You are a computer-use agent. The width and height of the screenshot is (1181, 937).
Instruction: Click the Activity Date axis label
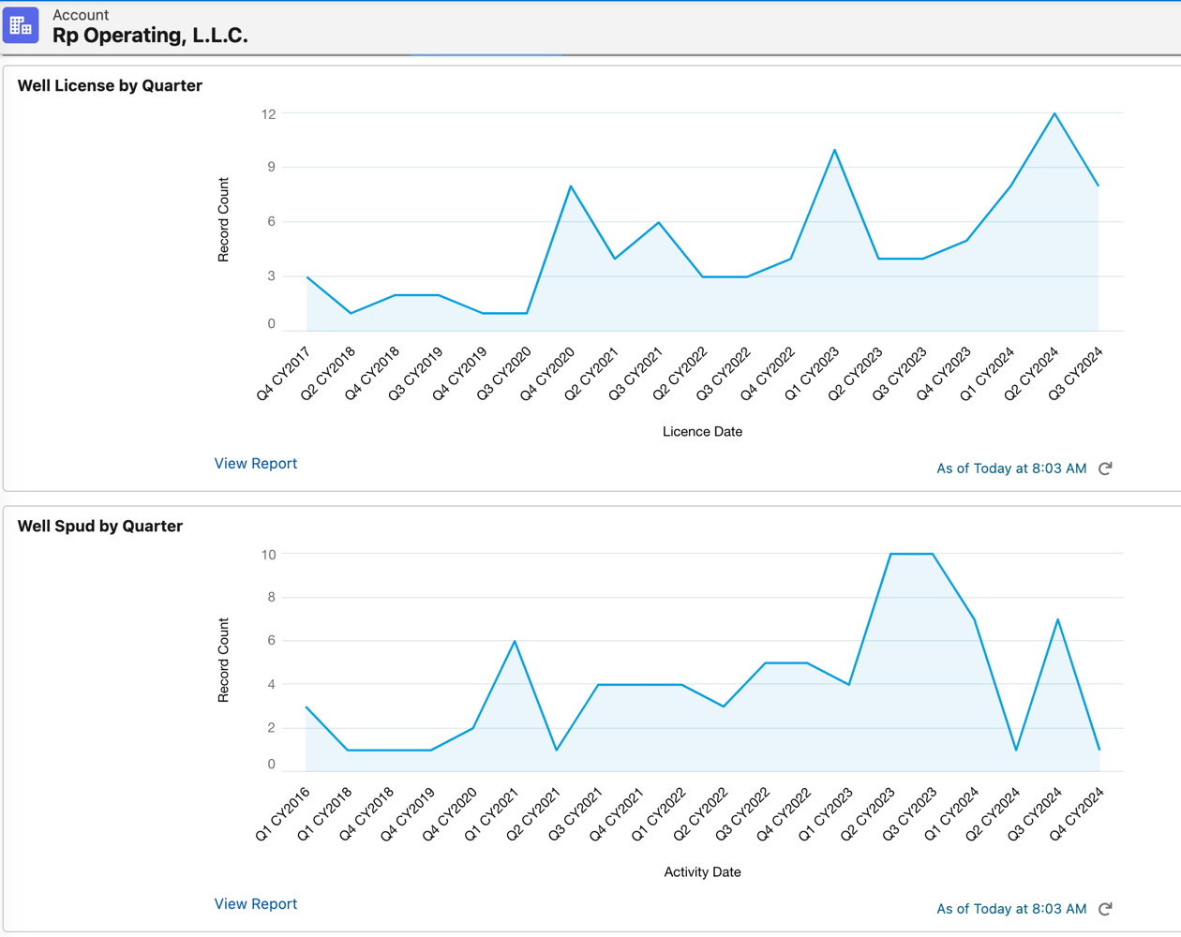pyautogui.click(x=702, y=872)
